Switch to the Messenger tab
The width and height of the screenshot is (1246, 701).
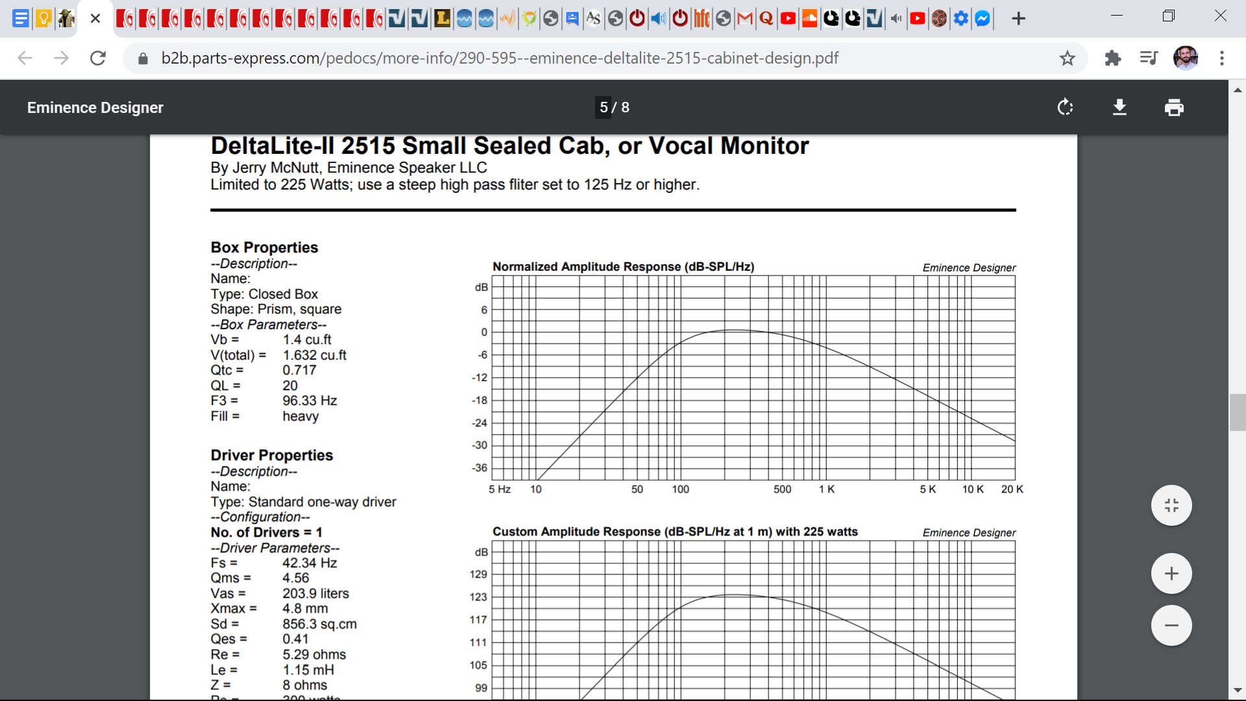[983, 18]
